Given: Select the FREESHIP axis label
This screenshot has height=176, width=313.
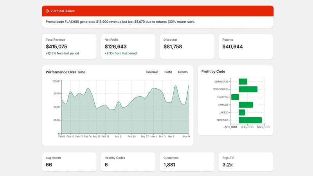Looking at the screenshot, I should 222,120.
